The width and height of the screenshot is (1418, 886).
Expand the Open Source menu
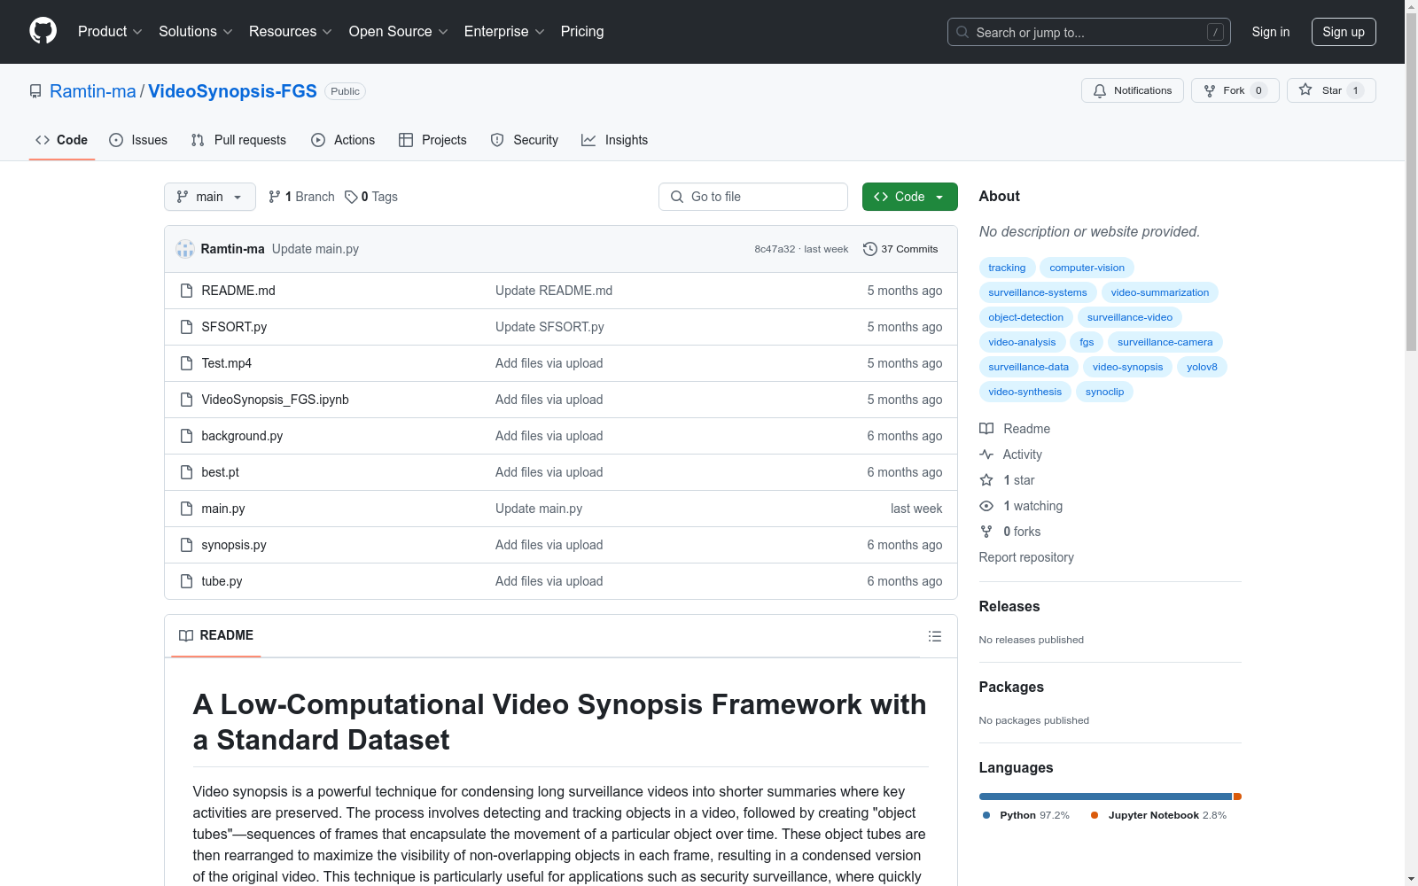(399, 32)
